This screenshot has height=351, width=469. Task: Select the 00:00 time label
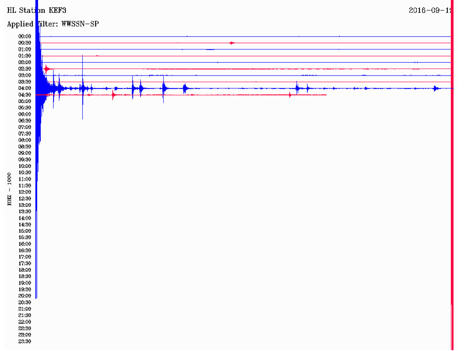(24, 36)
